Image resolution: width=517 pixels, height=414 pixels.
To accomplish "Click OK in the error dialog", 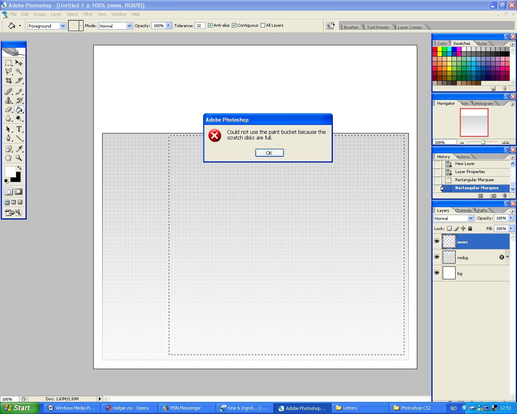I will pyautogui.click(x=269, y=153).
